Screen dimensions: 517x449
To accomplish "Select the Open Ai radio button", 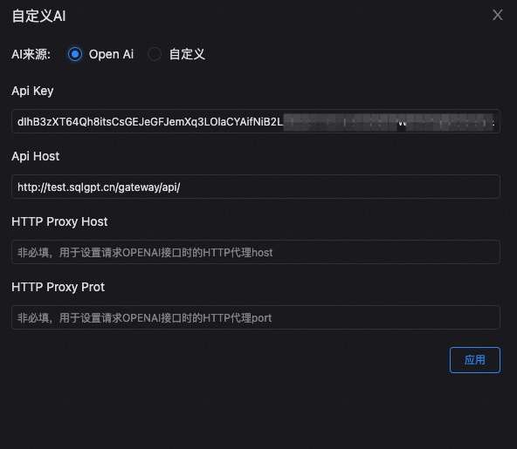I will [75, 54].
